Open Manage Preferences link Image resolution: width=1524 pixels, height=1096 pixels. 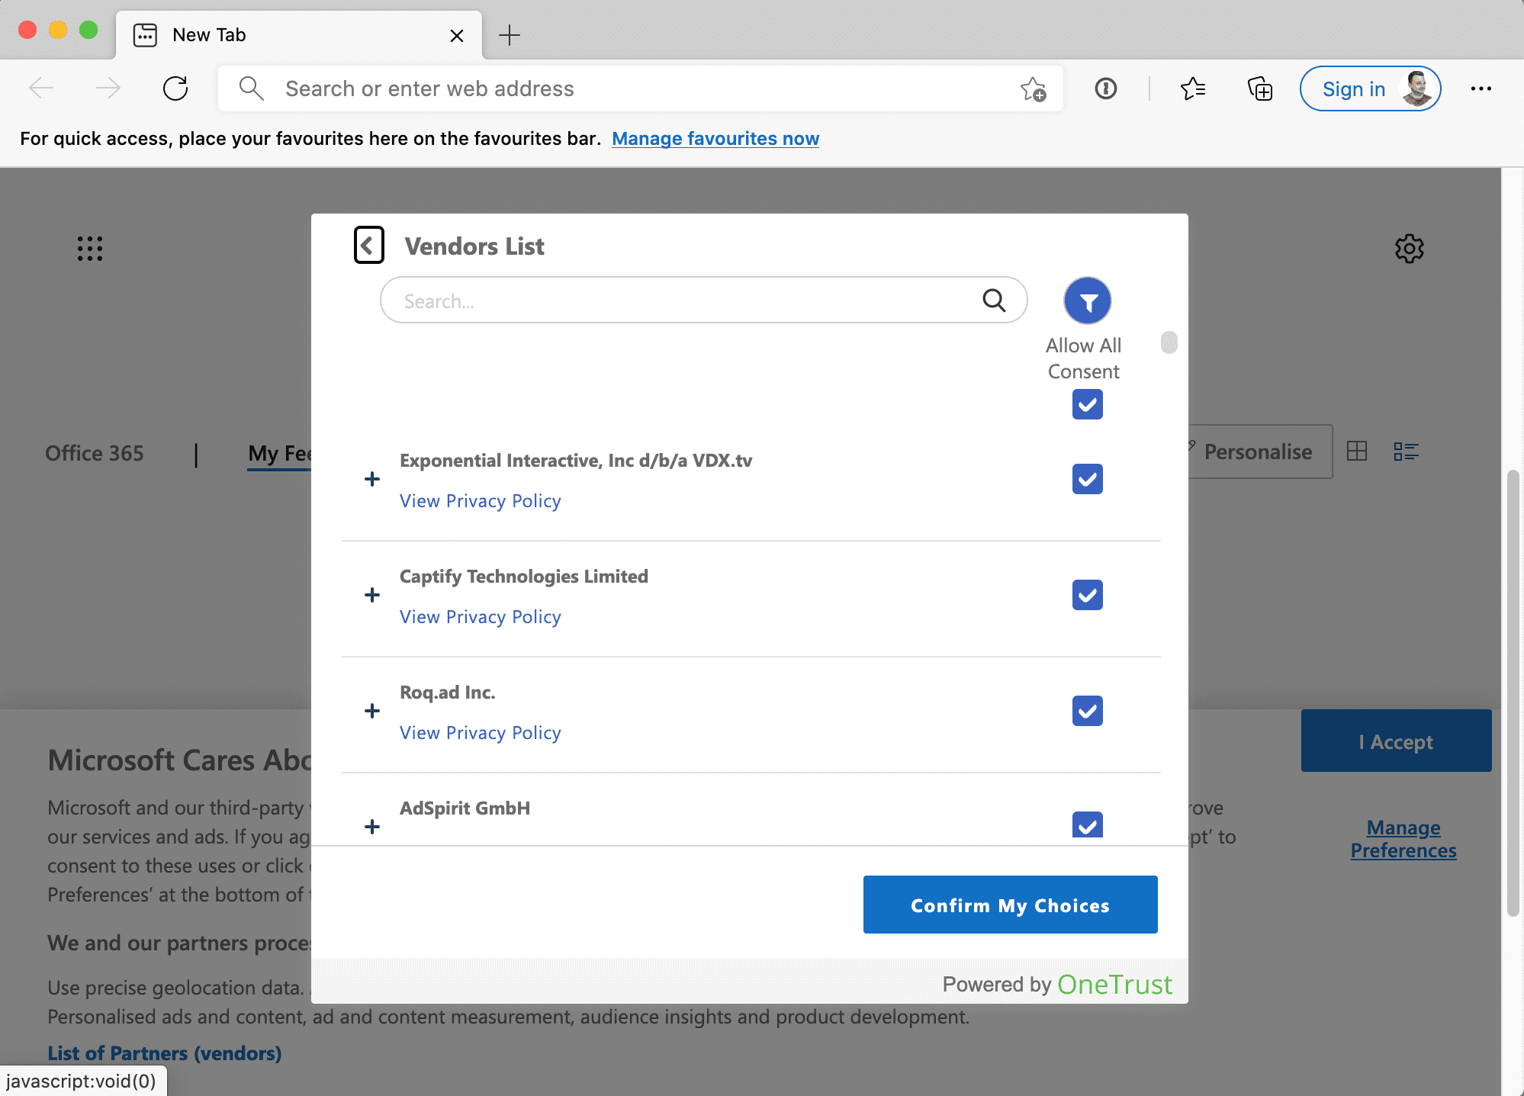[1403, 839]
